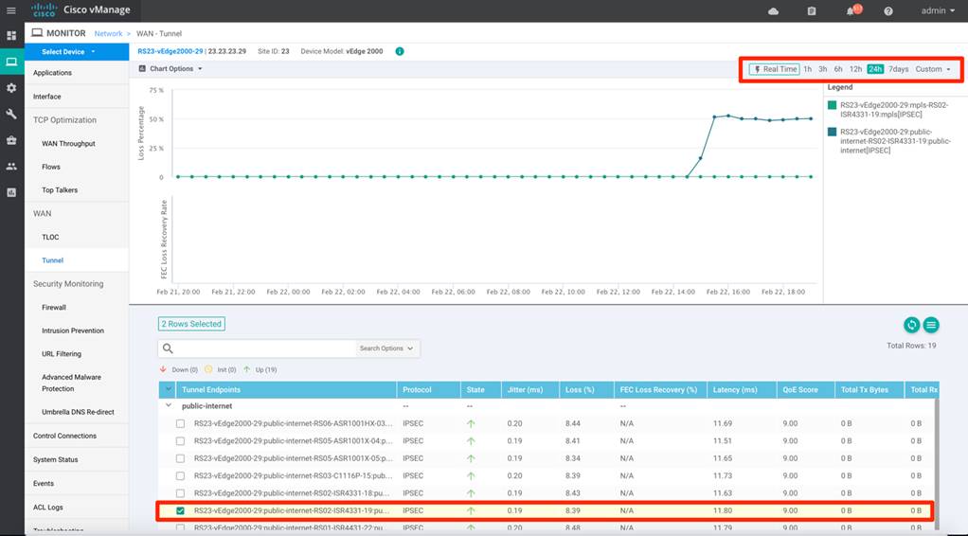The width and height of the screenshot is (968, 536).
Task: Open the help question mark icon
Action: point(888,11)
